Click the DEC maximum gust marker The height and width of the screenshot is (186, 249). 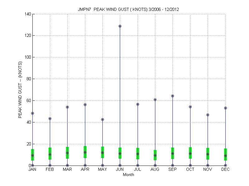click(x=225, y=108)
